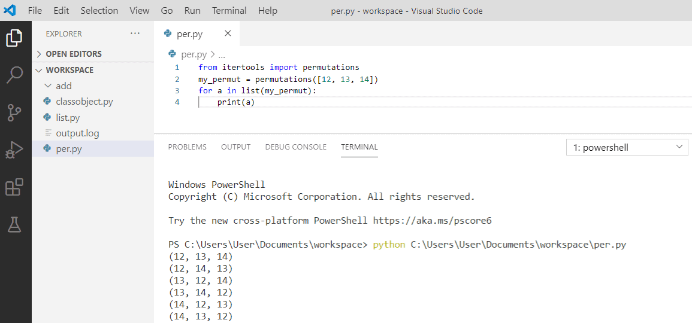Open Explorer's more actions ellipsis menu
Viewport: 692px width, 323px height.
coord(135,33)
